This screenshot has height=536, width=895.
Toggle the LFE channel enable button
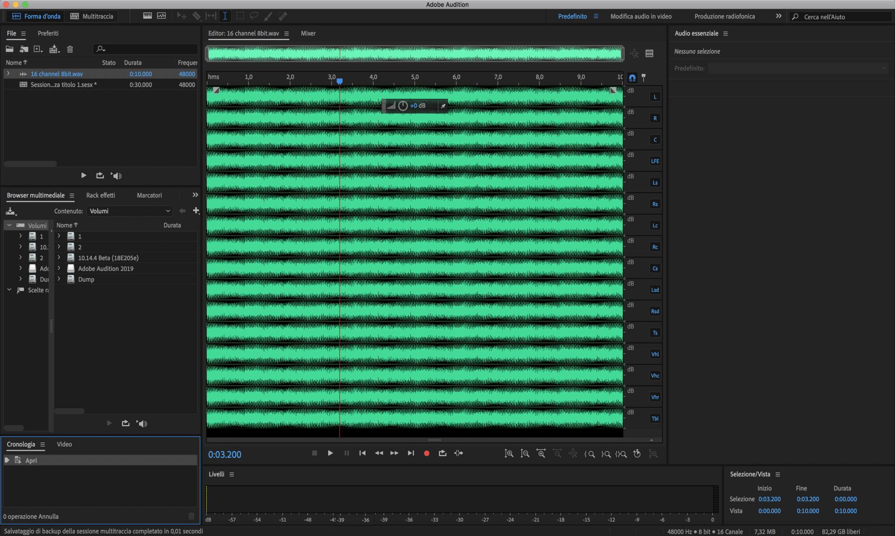(655, 161)
